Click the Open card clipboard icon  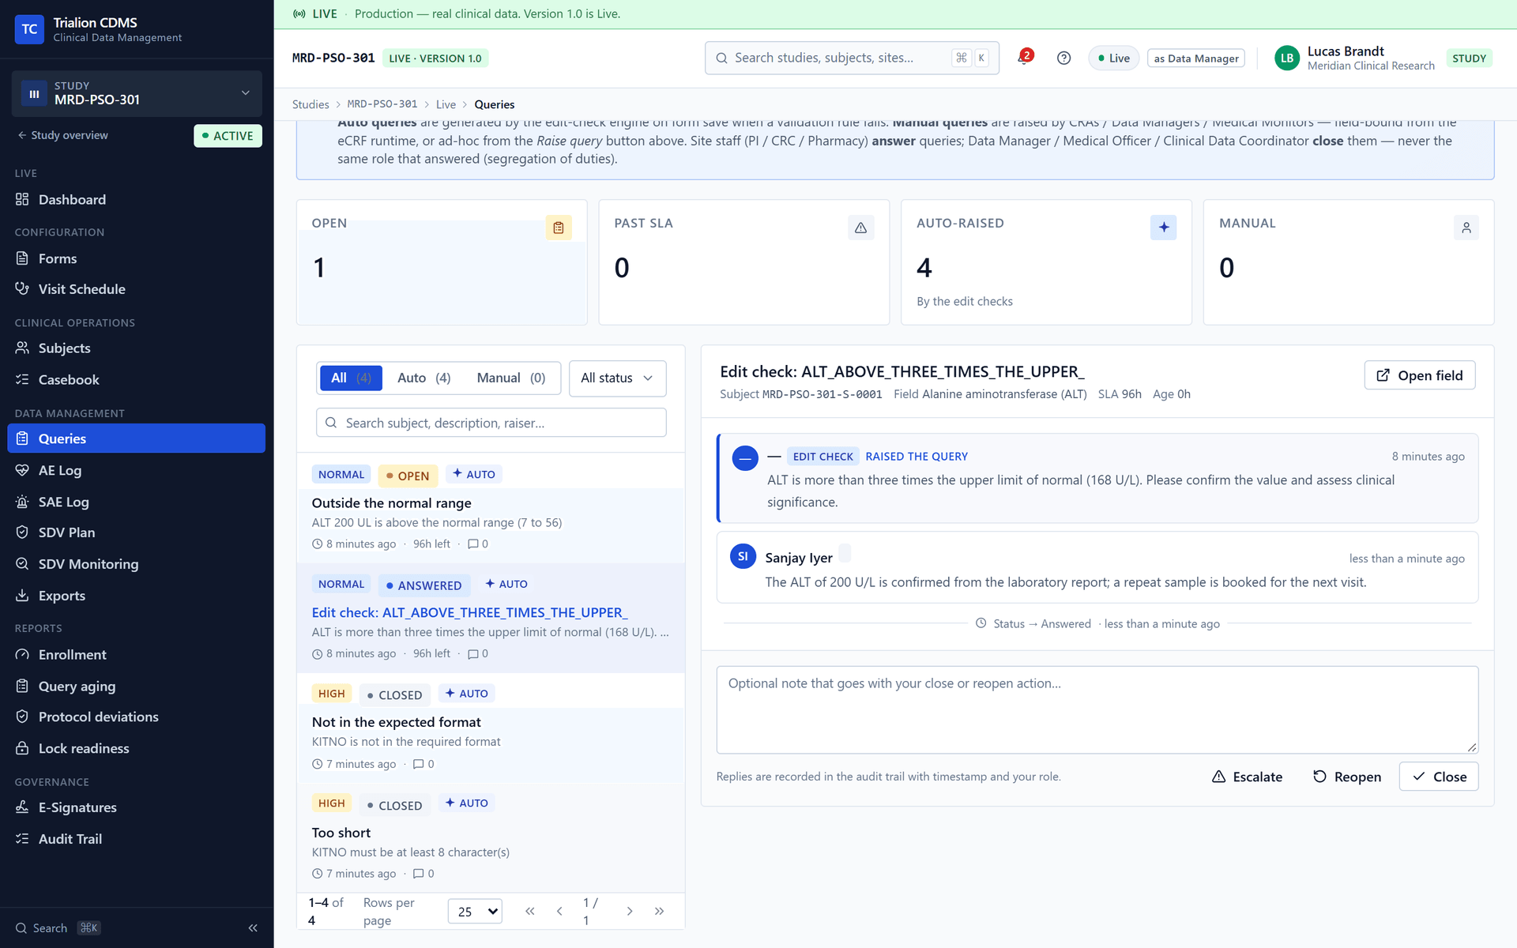559,228
